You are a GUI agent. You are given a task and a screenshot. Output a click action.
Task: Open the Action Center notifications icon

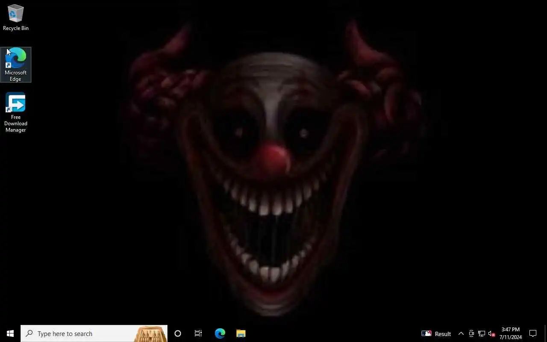(x=533, y=333)
